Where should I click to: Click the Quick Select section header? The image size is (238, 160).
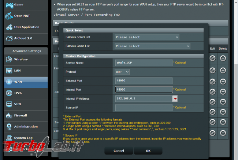tap(133, 30)
